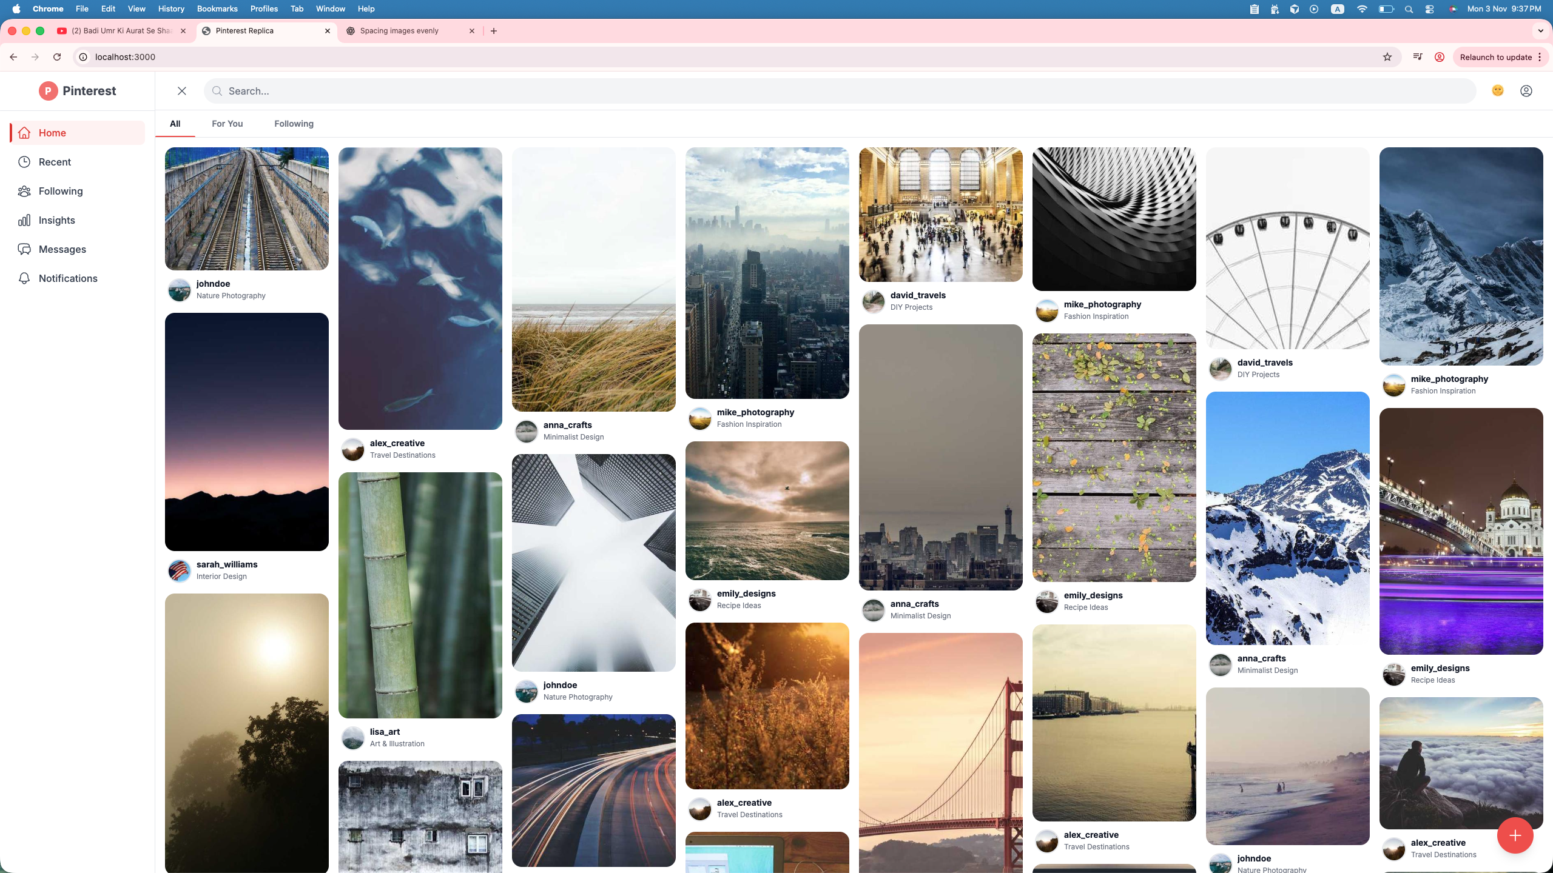Click the Pinterest logo icon
Image resolution: width=1553 pixels, height=873 pixels.
point(48,90)
